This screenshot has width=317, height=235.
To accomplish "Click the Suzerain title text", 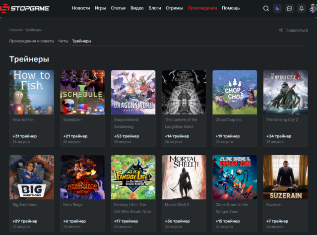I will pos(274,204).
